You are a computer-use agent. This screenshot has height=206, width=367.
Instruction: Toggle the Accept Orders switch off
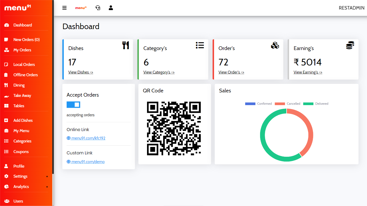tap(73, 105)
